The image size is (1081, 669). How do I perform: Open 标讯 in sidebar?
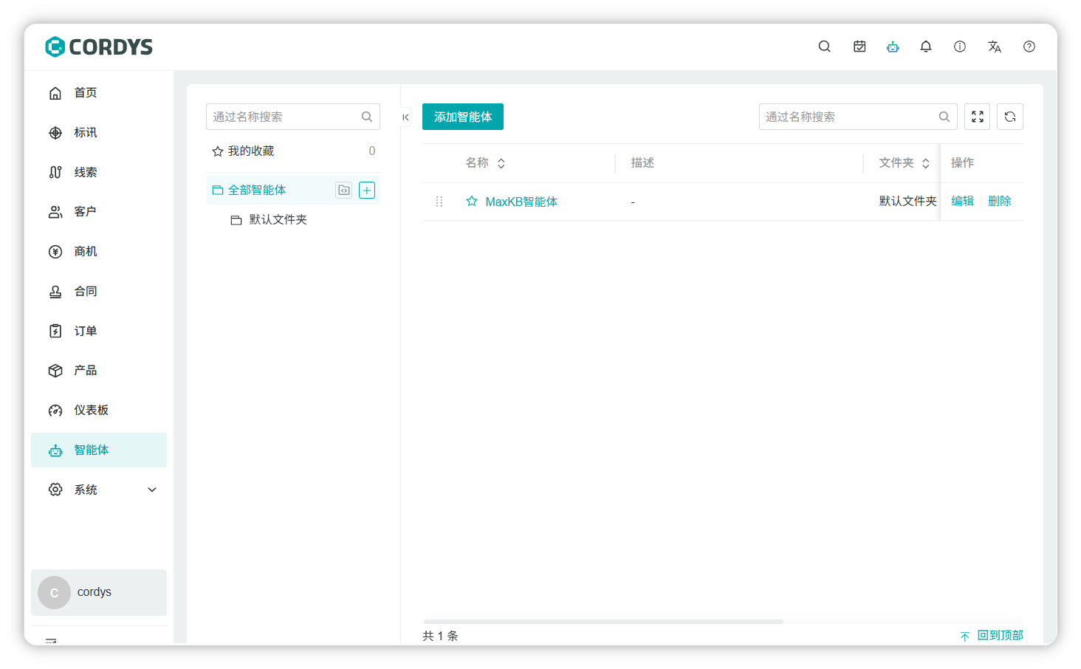tap(99, 133)
